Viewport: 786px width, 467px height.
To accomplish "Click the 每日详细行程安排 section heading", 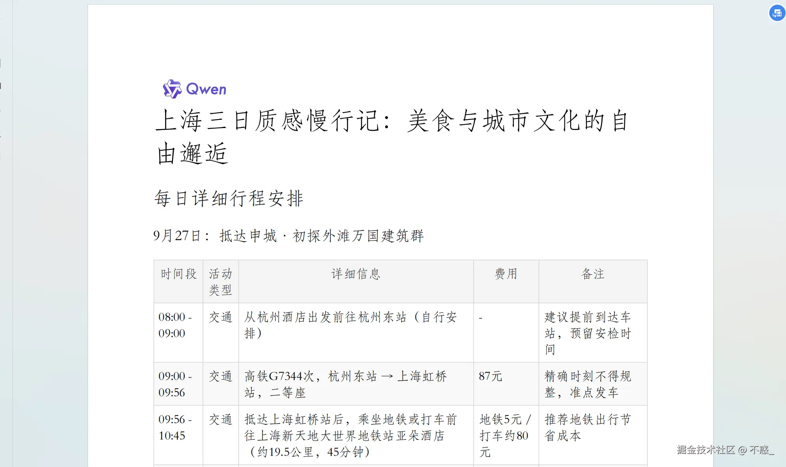I will pos(229,198).
